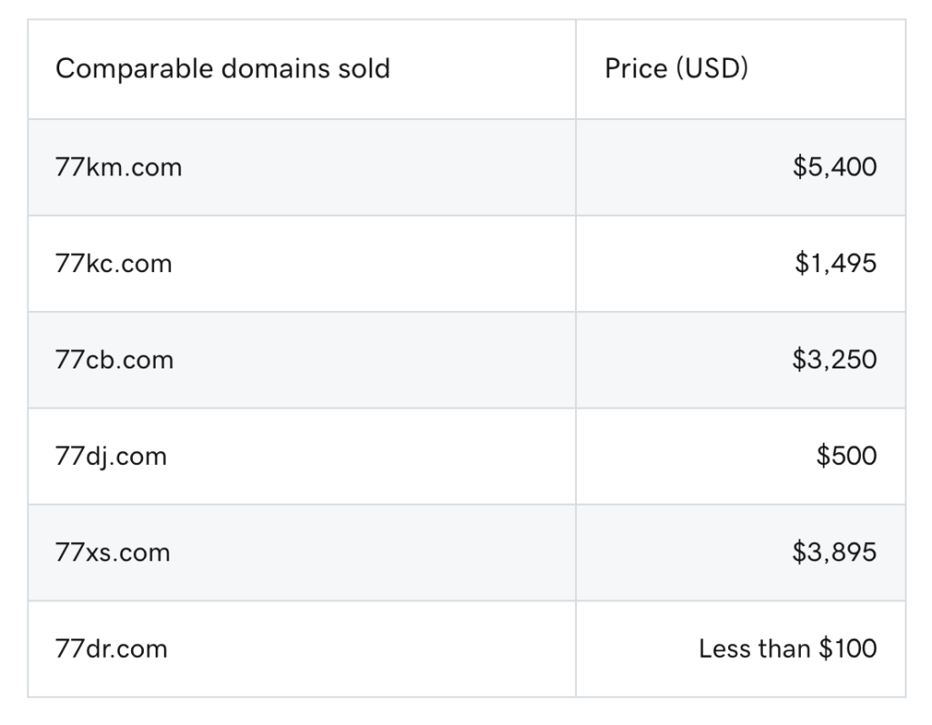The image size is (932, 725).
Task: Click the "Comparable domains sold" column header
Action: (222, 69)
